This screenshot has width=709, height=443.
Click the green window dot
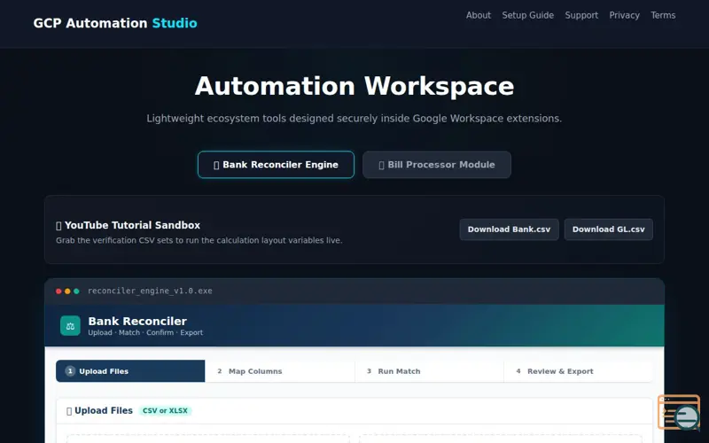[76, 291]
